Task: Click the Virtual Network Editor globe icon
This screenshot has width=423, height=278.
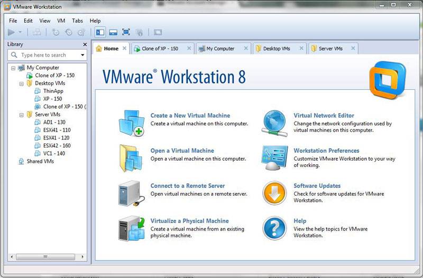Action: click(x=274, y=123)
